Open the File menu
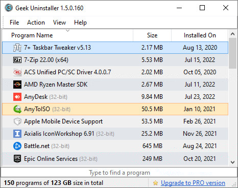This screenshot has width=238, height=188. (14, 23)
